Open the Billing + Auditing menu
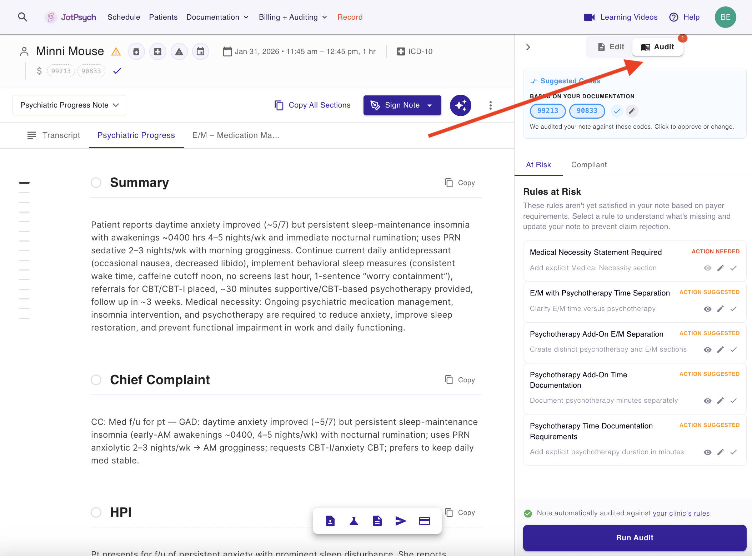Screen dimensions: 752x556 pyautogui.click(x=292, y=17)
